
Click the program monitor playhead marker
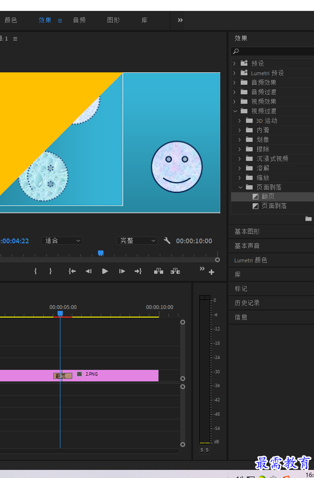click(x=100, y=253)
